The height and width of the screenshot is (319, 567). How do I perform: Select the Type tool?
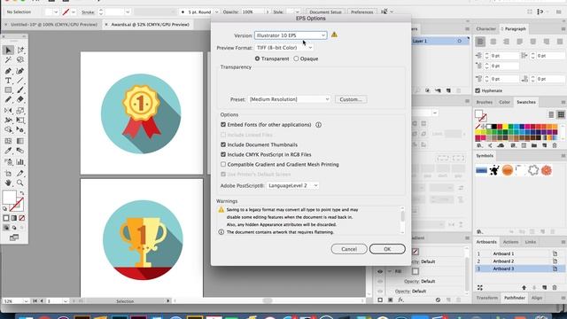(8, 81)
